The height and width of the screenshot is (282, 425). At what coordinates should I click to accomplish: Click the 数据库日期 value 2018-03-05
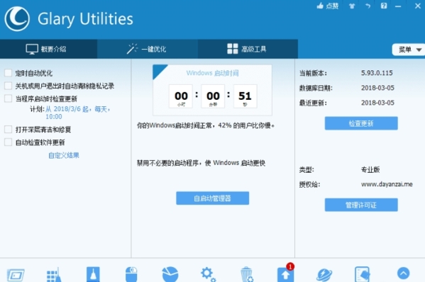tap(377, 88)
